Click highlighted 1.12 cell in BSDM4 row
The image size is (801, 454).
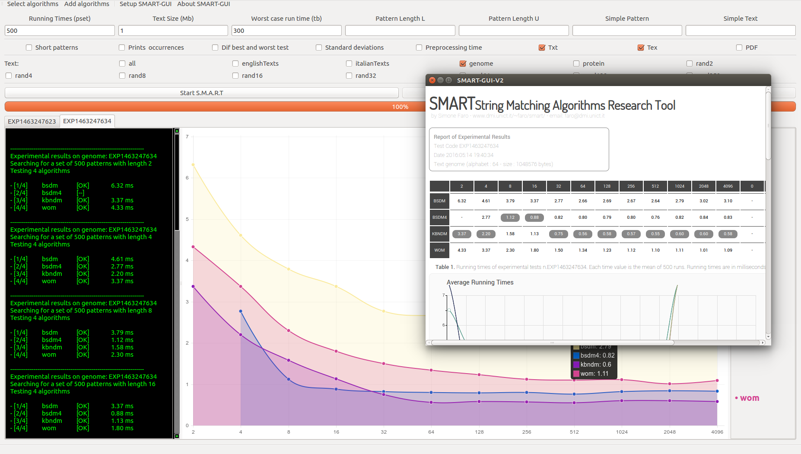click(x=510, y=217)
